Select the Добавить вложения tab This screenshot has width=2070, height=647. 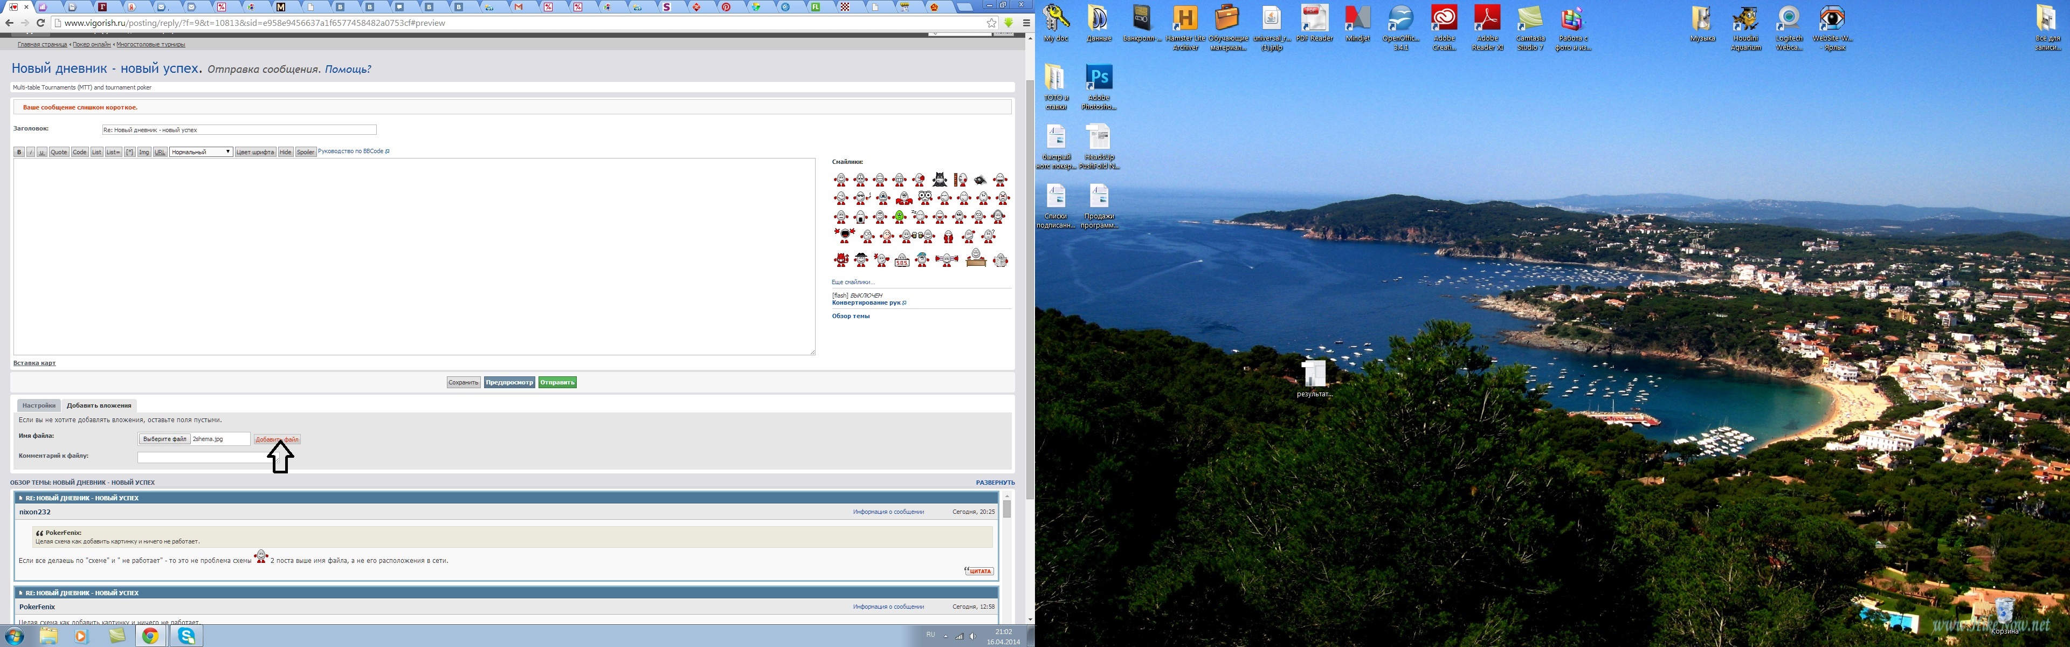click(x=99, y=405)
